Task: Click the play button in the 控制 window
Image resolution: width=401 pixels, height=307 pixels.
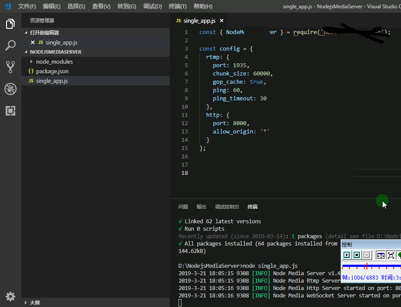Action: [346, 255]
